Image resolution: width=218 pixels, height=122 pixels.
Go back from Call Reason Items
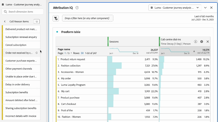point(5,21)
